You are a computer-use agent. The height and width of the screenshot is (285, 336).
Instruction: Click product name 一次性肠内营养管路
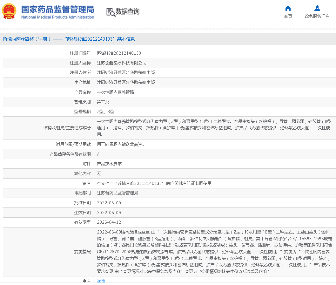115,92
